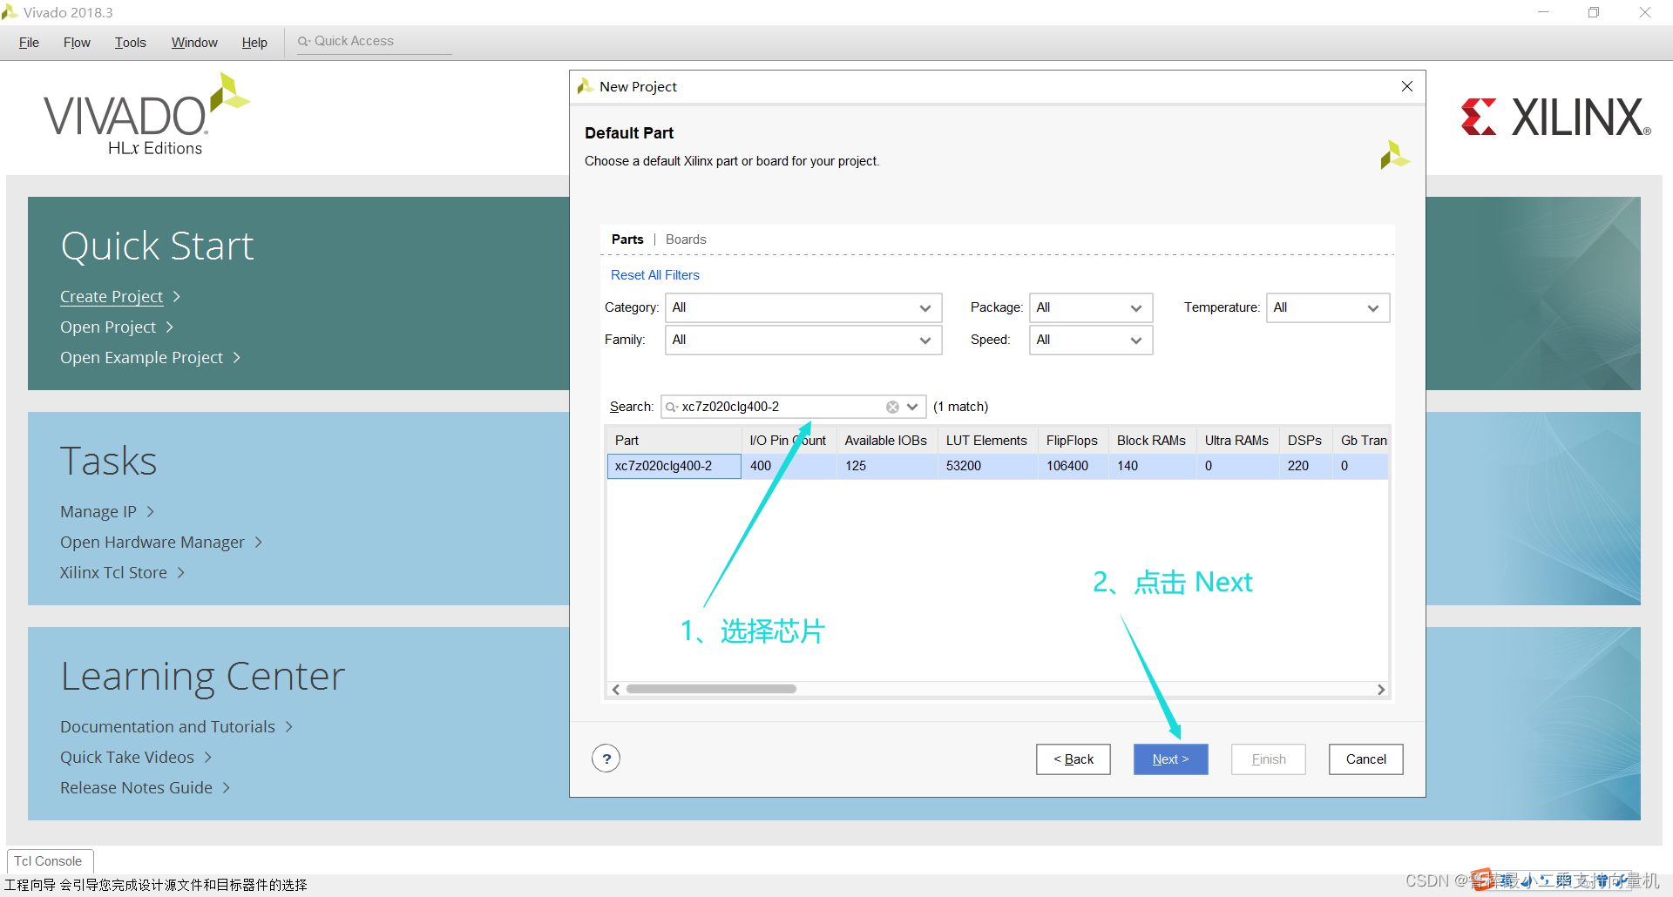The width and height of the screenshot is (1673, 897).
Task: Click Release Notes Guide link
Action: coord(136,788)
